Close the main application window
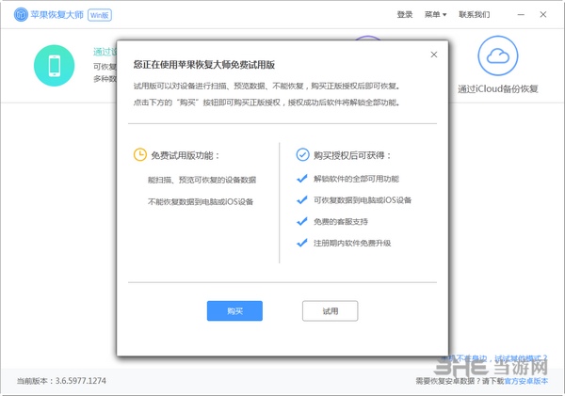Screen dimensions: 565x396 [x=543, y=15]
